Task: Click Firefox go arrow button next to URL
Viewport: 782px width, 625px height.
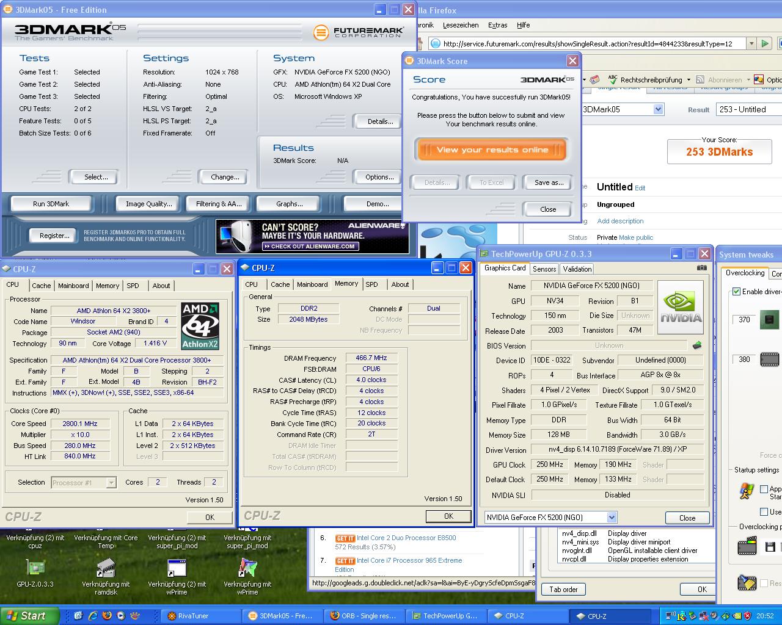Action: click(x=764, y=43)
